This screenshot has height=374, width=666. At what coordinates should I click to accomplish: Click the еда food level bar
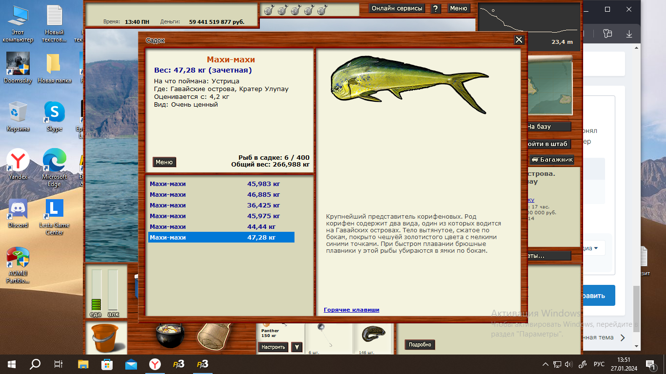(96, 290)
